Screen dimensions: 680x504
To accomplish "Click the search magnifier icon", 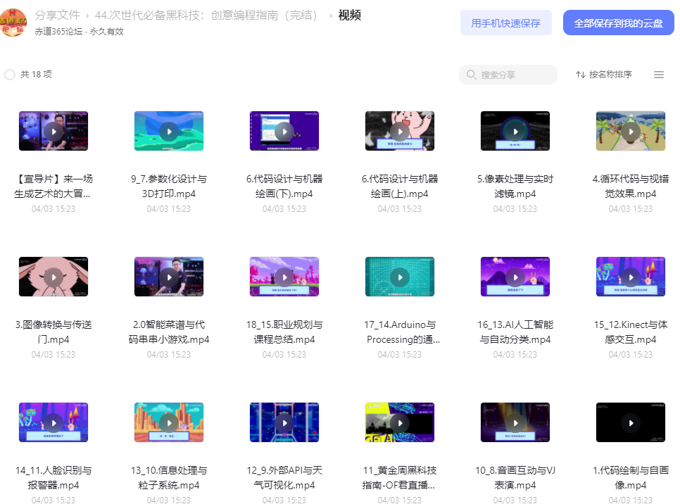I will 472,75.
